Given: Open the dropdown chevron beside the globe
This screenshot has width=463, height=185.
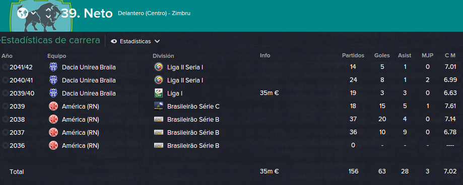Looking at the screenshot, I should [34, 13].
